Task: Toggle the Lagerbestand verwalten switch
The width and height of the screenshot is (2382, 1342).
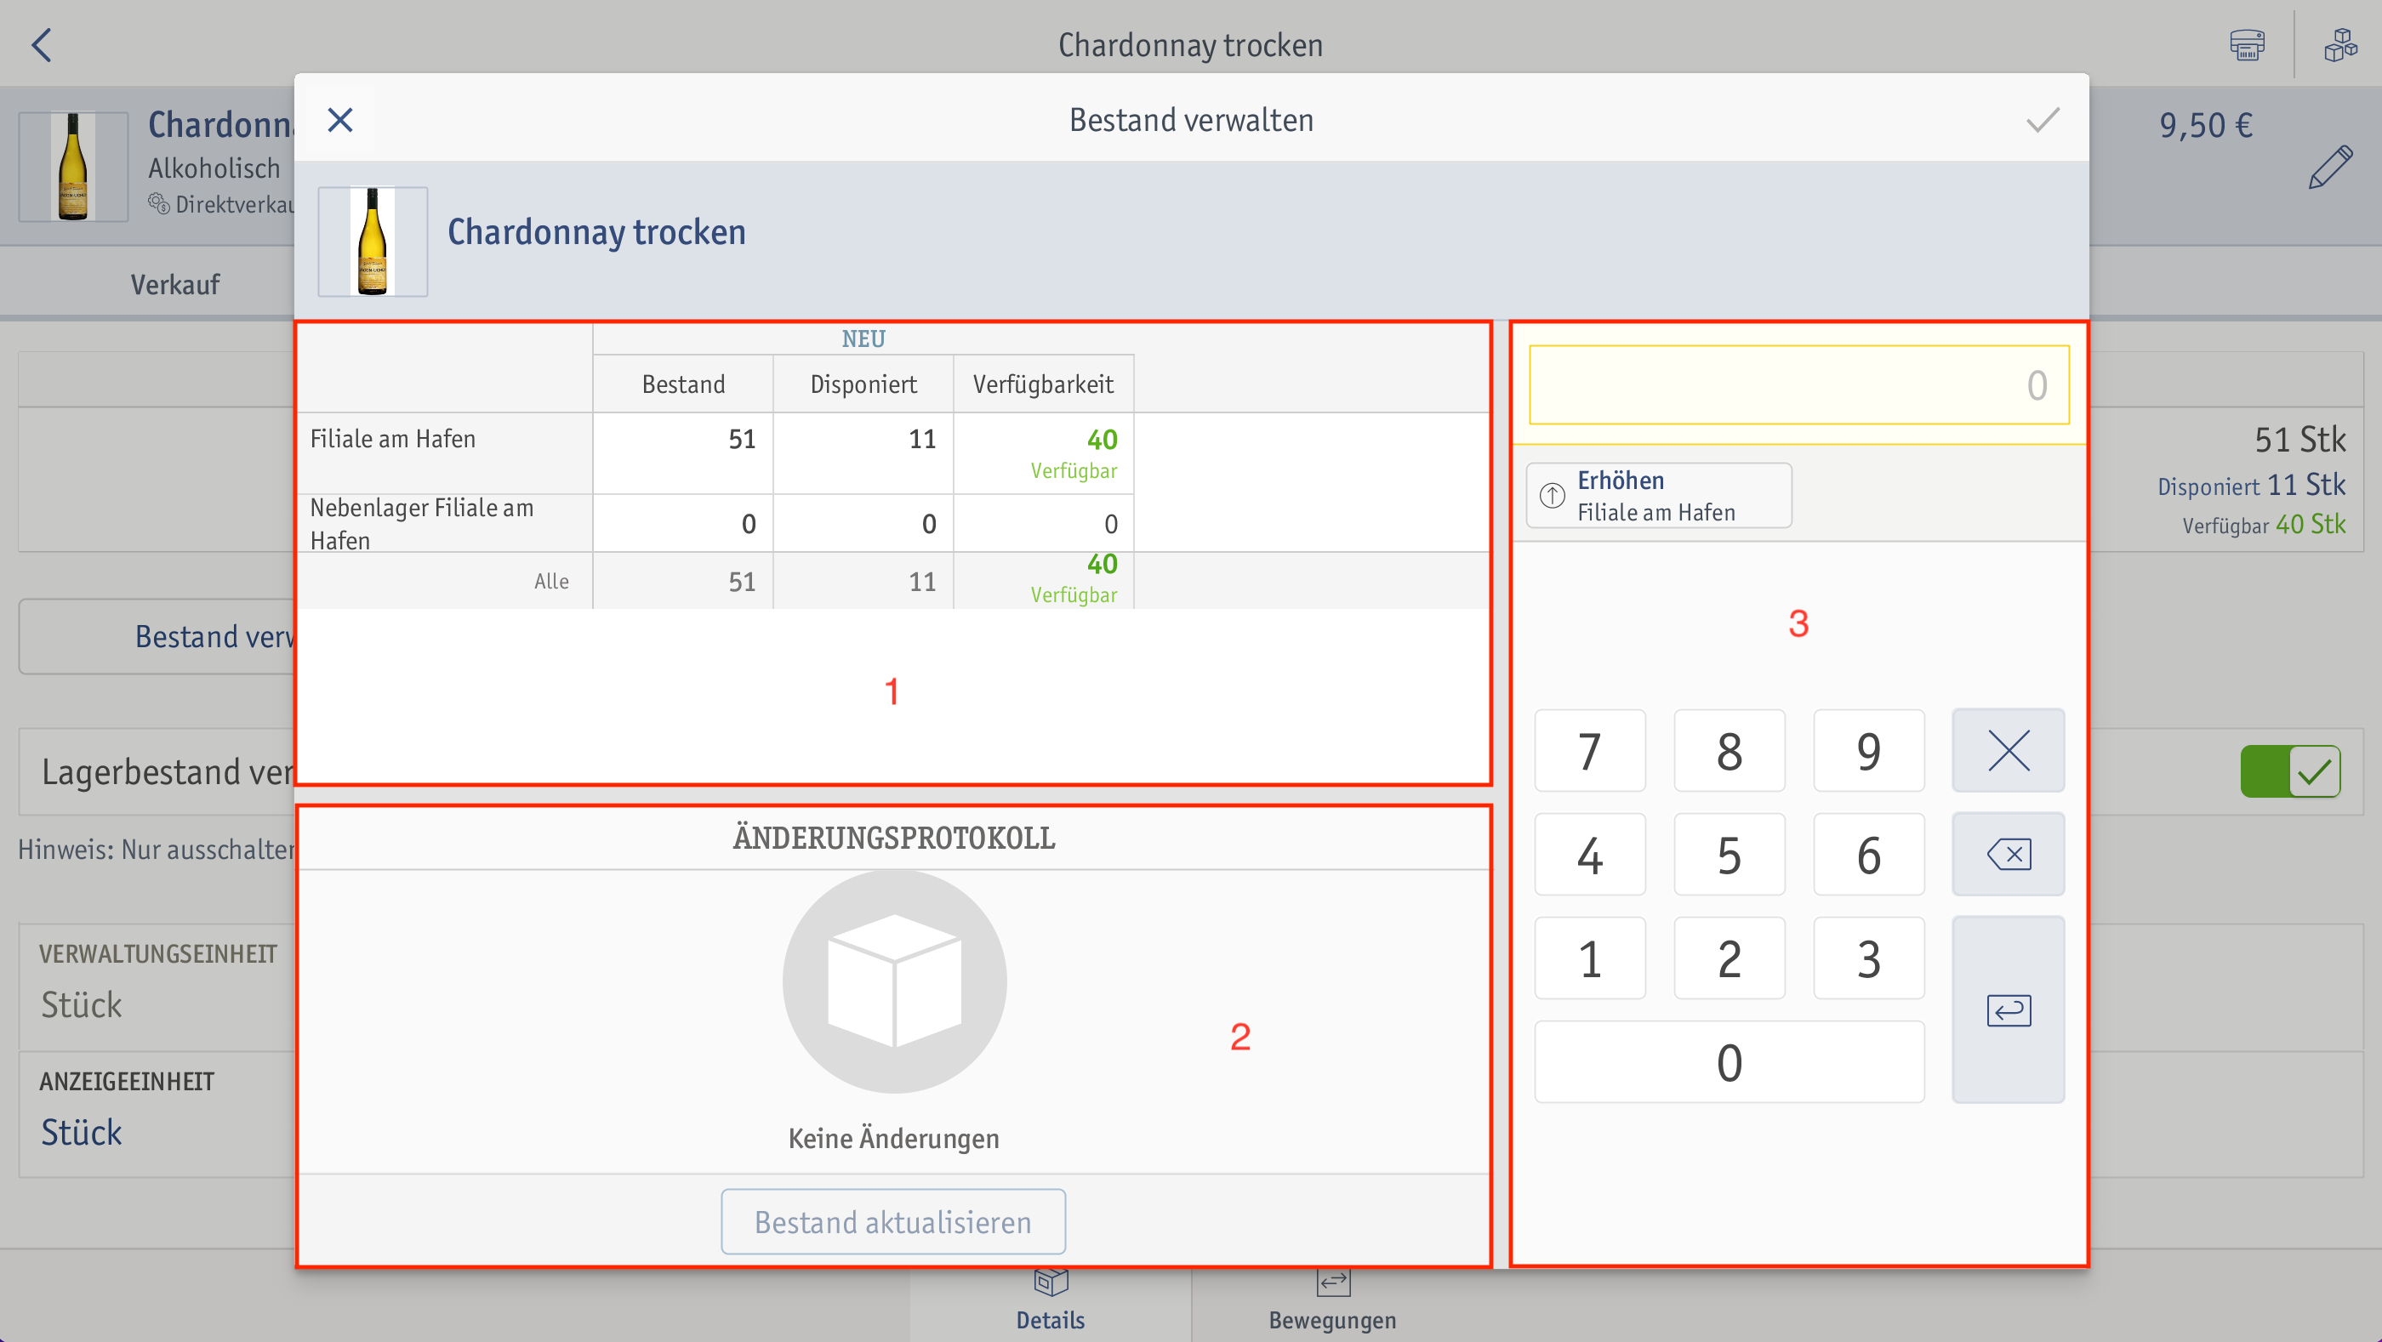Action: 2290,771
